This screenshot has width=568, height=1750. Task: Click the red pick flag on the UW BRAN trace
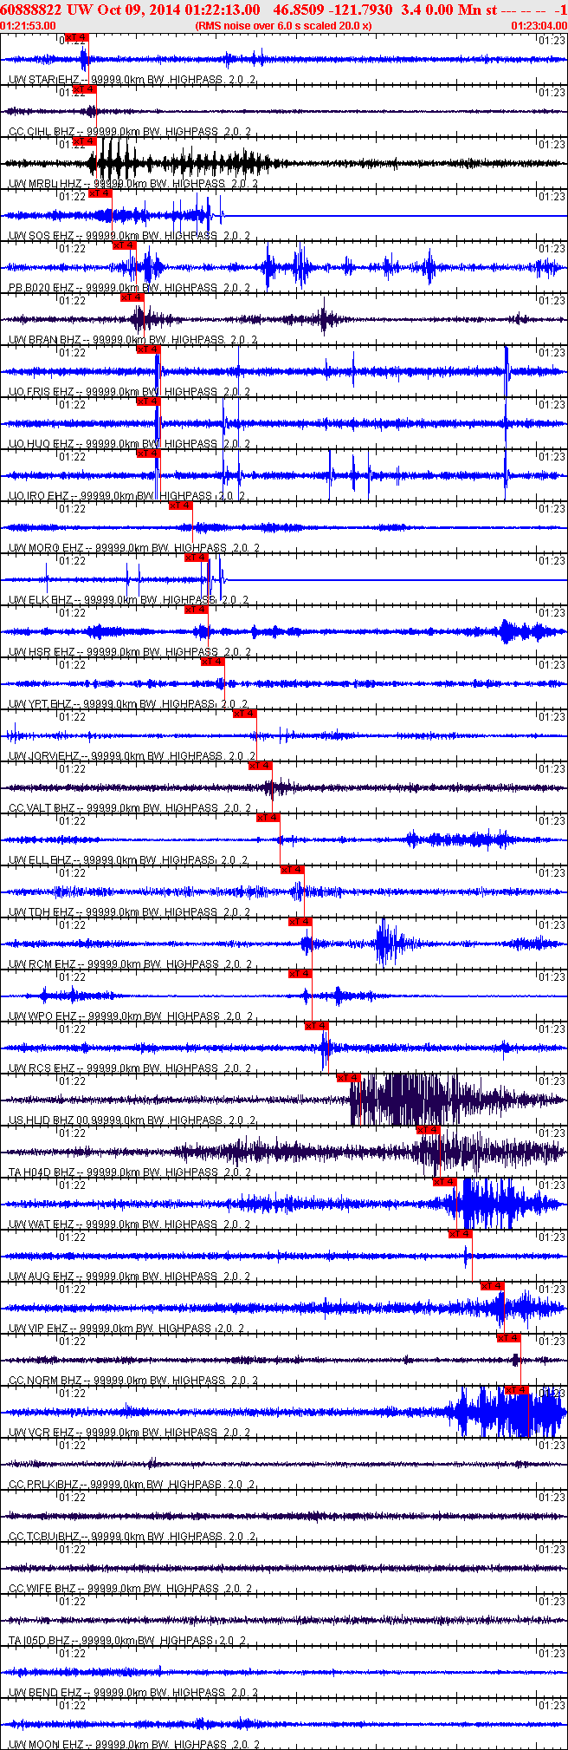[132, 297]
